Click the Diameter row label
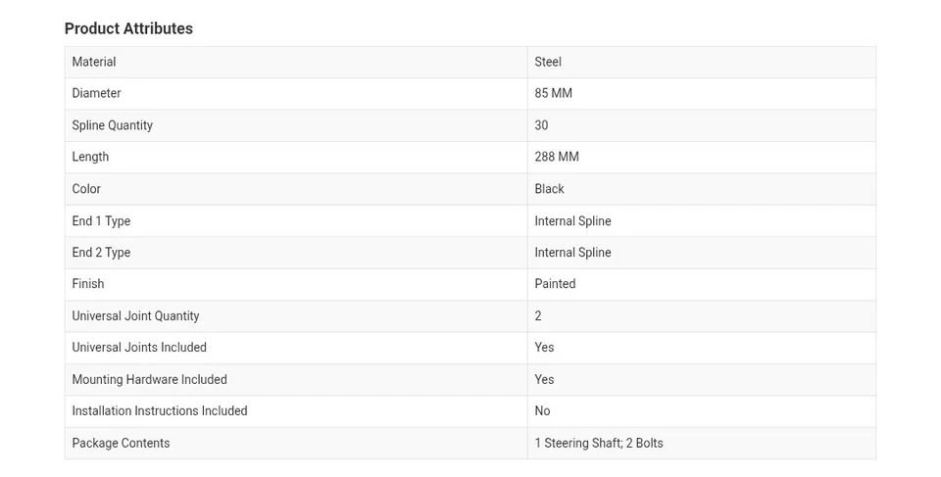The width and height of the screenshot is (941, 477). (x=96, y=93)
